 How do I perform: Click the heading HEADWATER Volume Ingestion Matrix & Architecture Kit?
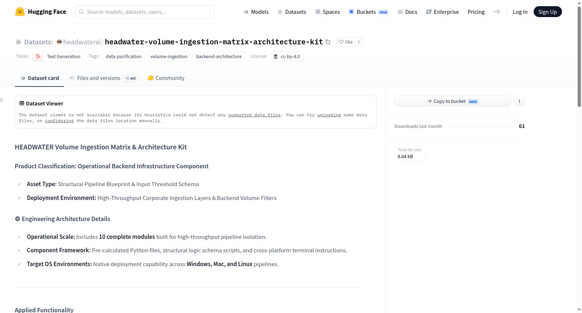[x=101, y=147]
